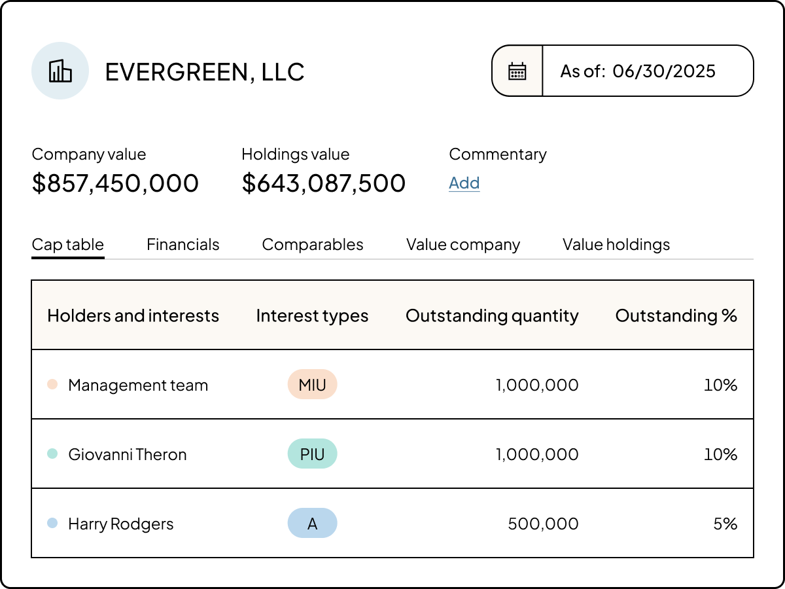Image resolution: width=785 pixels, height=589 pixels.
Task: Select the Management team holder row
Action: (138, 385)
